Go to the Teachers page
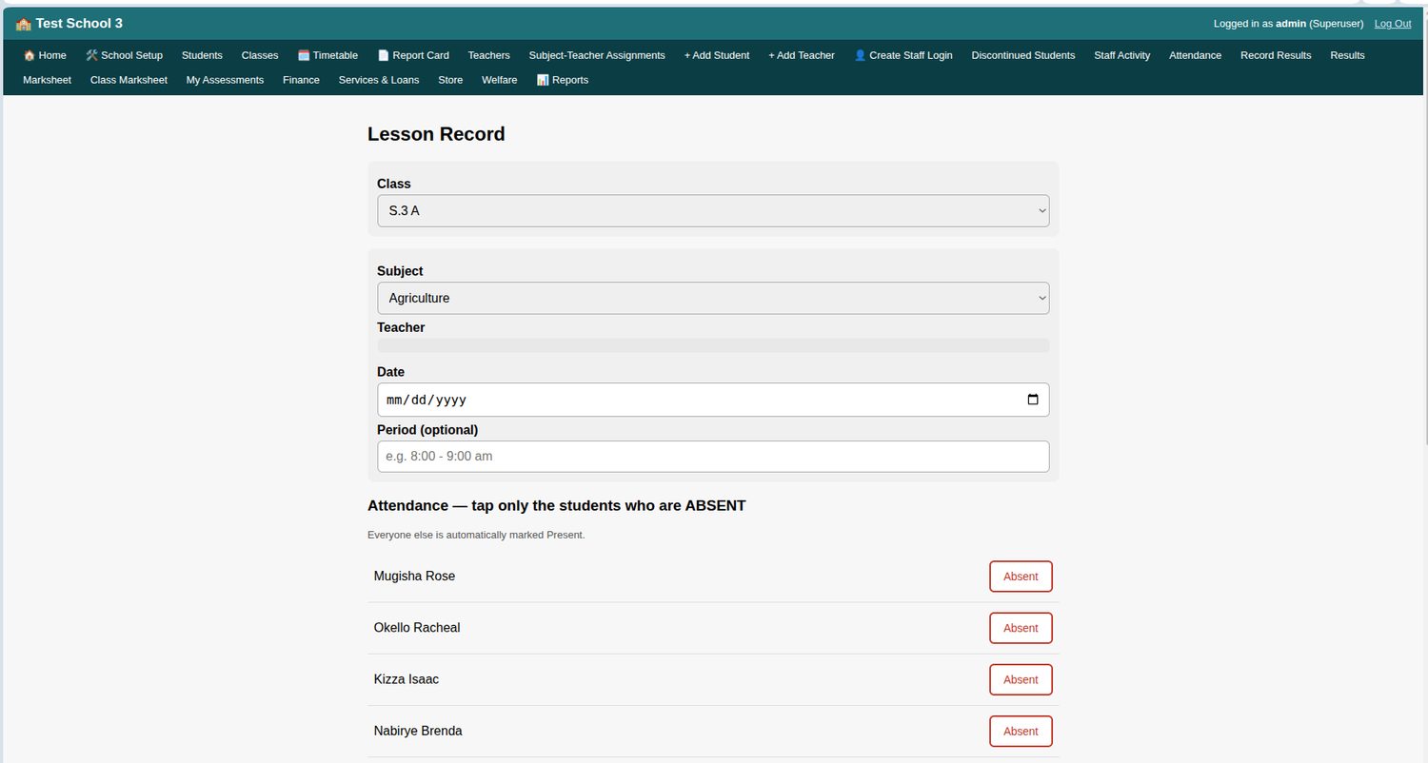The height and width of the screenshot is (763, 1428). 489,55
